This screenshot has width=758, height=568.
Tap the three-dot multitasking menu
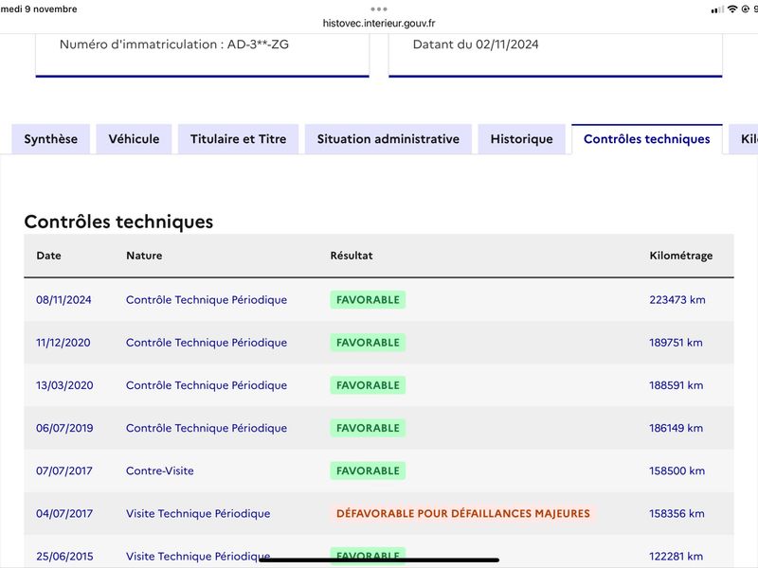tap(379, 9)
